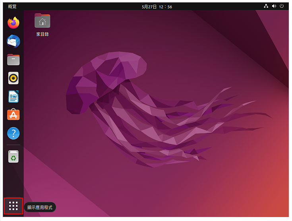Viewport: 292px width, 221px height.
Task: Open the Files manager in dock
Action: click(x=13, y=60)
